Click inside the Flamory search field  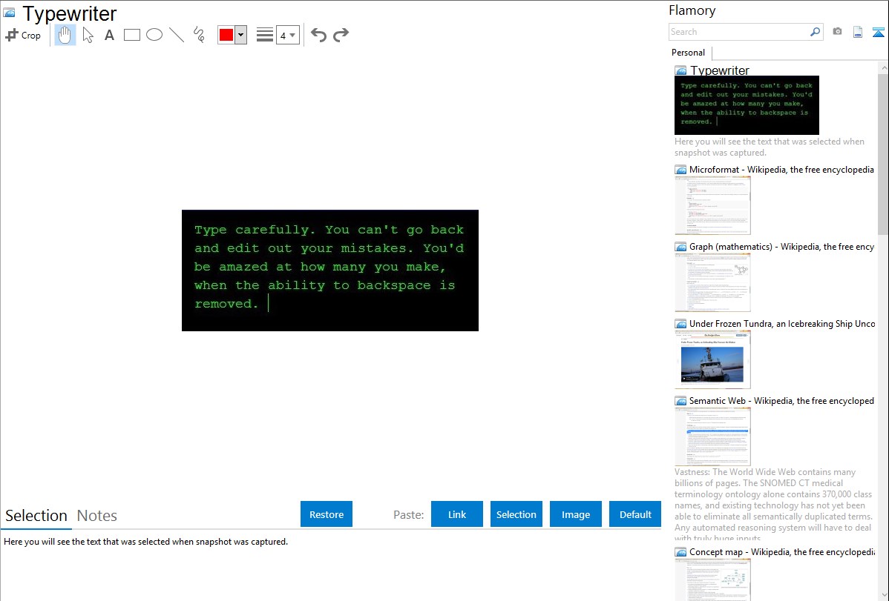coord(738,32)
